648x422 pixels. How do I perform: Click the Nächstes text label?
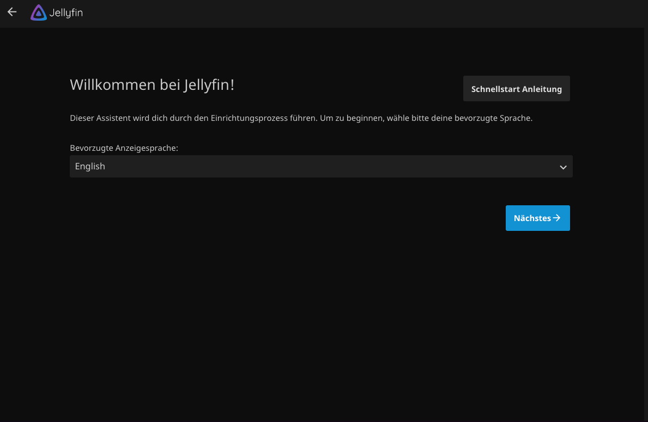tap(532, 218)
